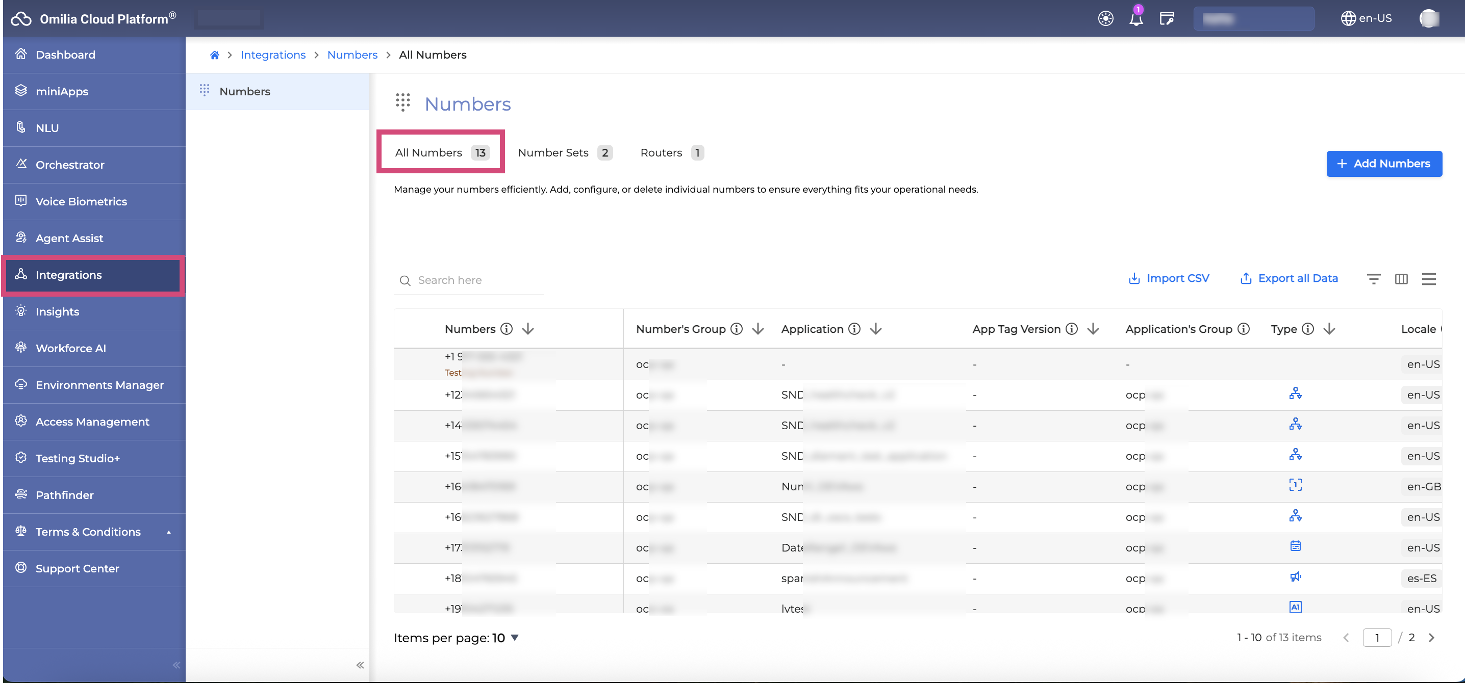Click the theme switcher sun icon in header
1465x683 pixels.
pos(1105,19)
